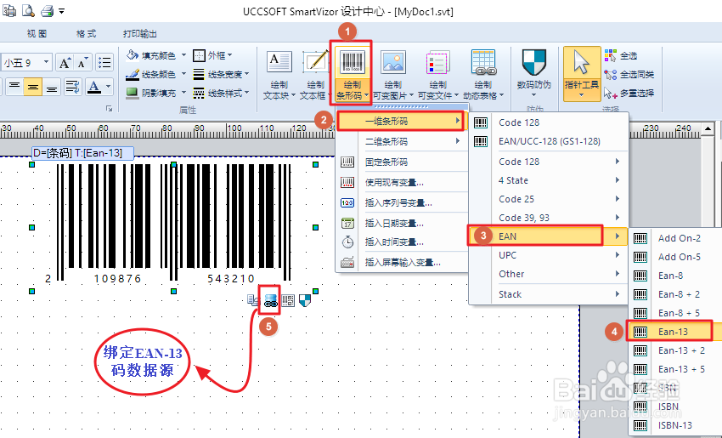The width and height of the screenshot is (722, 438).
Task: Click the draw barcode (绘制条形码) icon
Action: (x=353, y=63)
